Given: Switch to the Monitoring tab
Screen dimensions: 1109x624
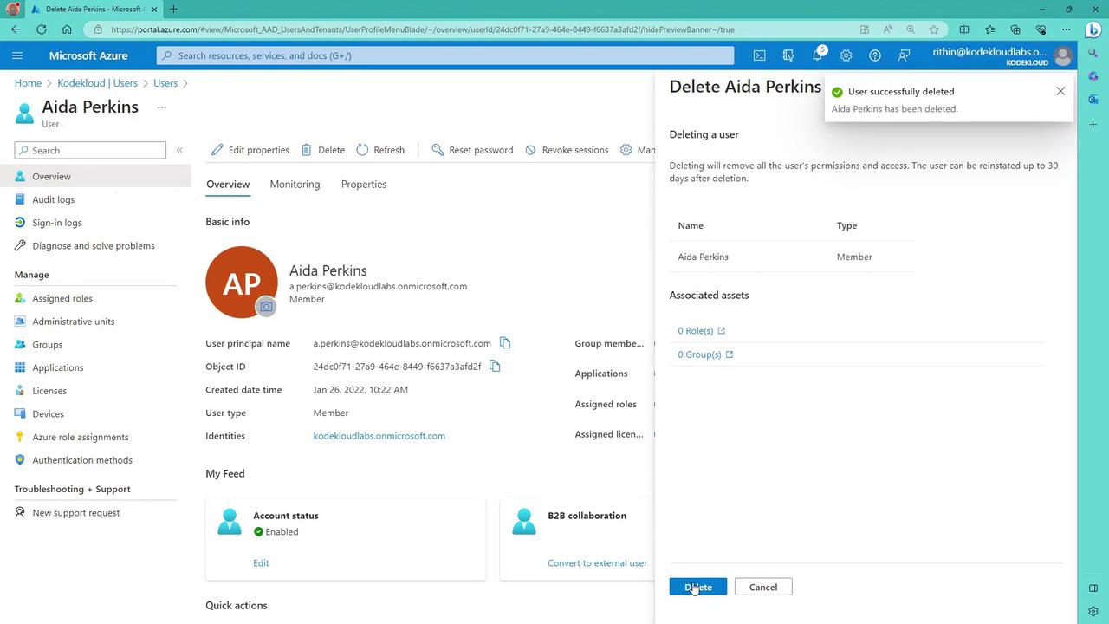Looking at the screenshot, I should pos(295,185).
